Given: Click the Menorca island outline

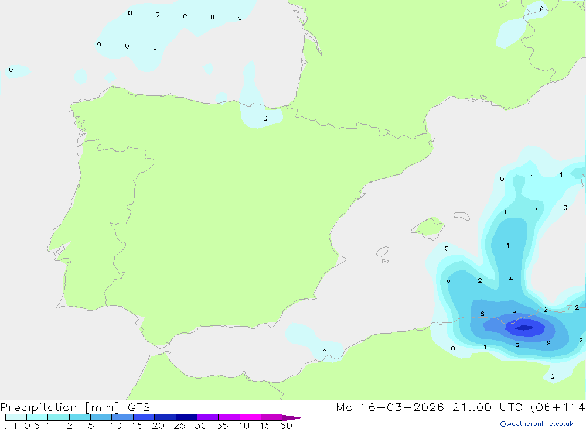Looking at the screenshot, I should (462, 216).
